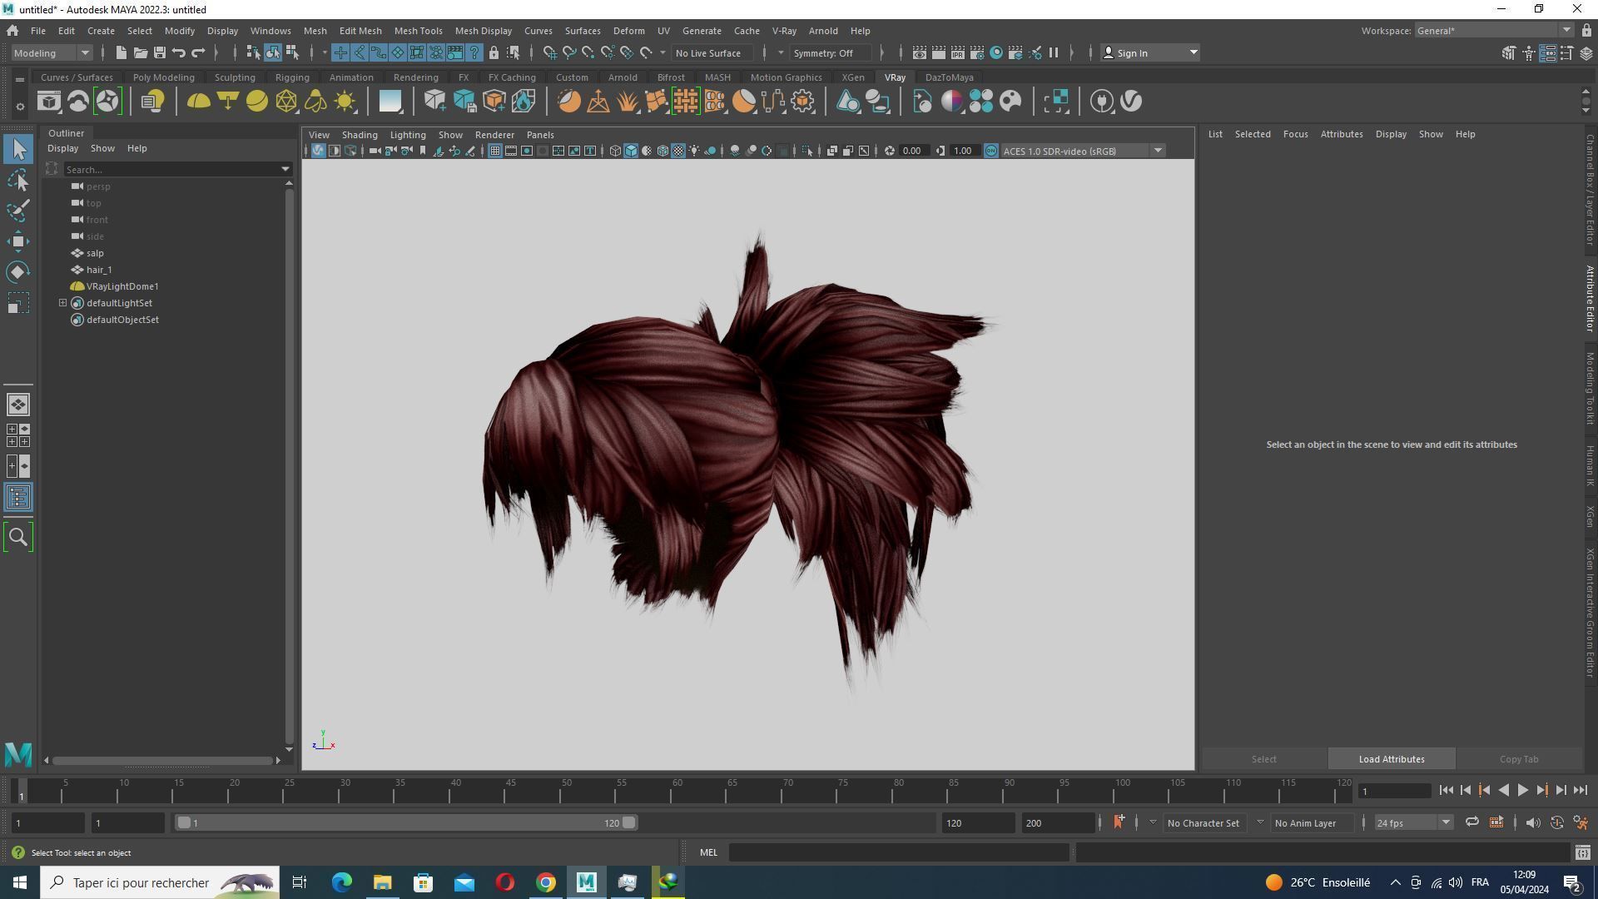Save scene icon in status line
1598x899 pixels.
tap(159, 52)
